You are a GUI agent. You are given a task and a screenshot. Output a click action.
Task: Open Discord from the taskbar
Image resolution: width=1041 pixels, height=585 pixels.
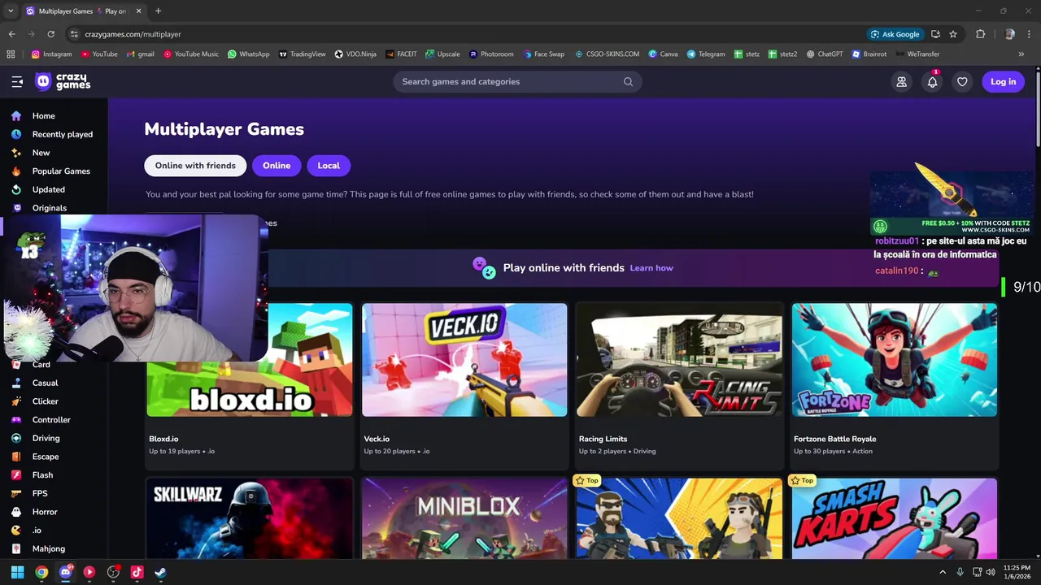coord(66,572)
